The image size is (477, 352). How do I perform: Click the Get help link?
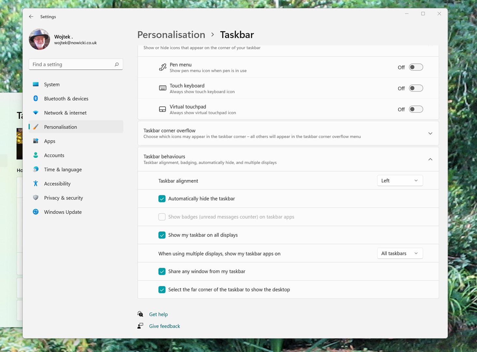pos(158,314)
